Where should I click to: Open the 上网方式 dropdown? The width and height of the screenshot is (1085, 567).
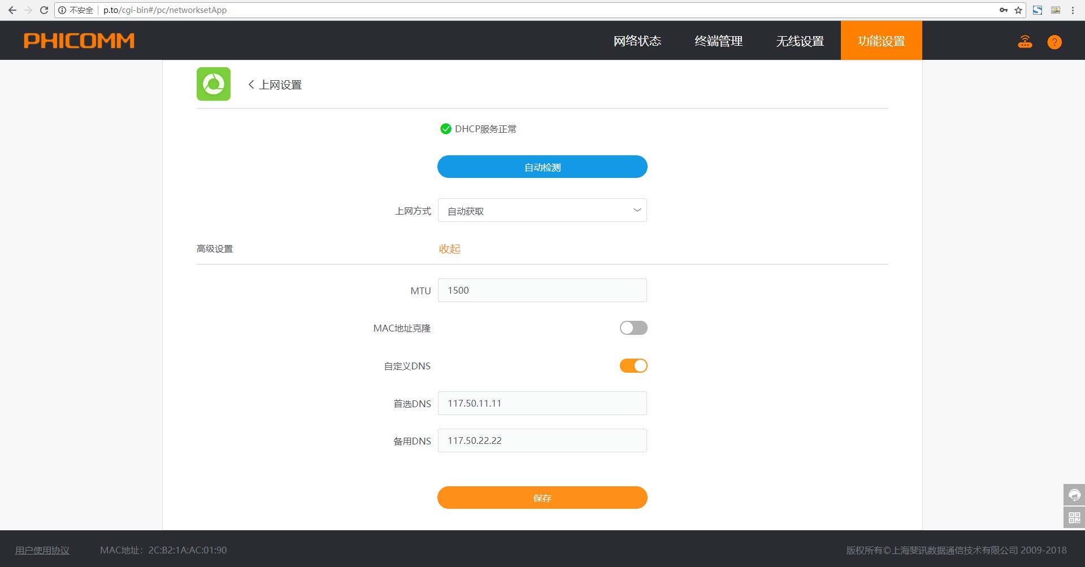coord(542,211)
